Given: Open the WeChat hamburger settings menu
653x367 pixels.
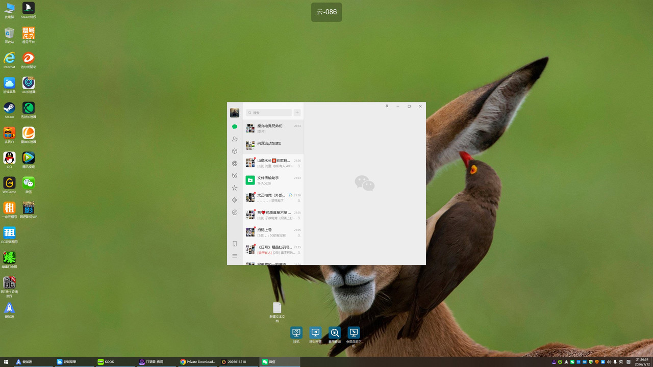Looking at the screenshot, I should coord(235,256).
